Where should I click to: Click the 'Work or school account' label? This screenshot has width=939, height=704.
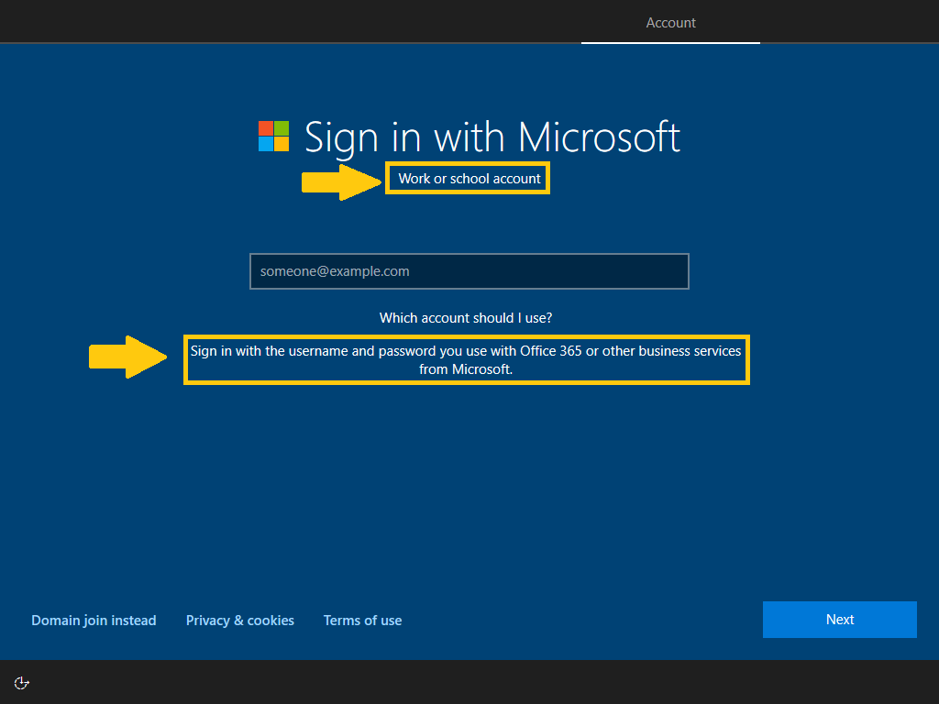[x=467, y=178]
